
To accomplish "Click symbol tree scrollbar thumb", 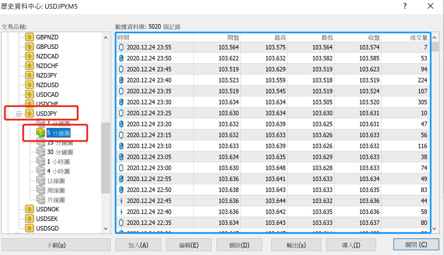I will pos(106,158).
